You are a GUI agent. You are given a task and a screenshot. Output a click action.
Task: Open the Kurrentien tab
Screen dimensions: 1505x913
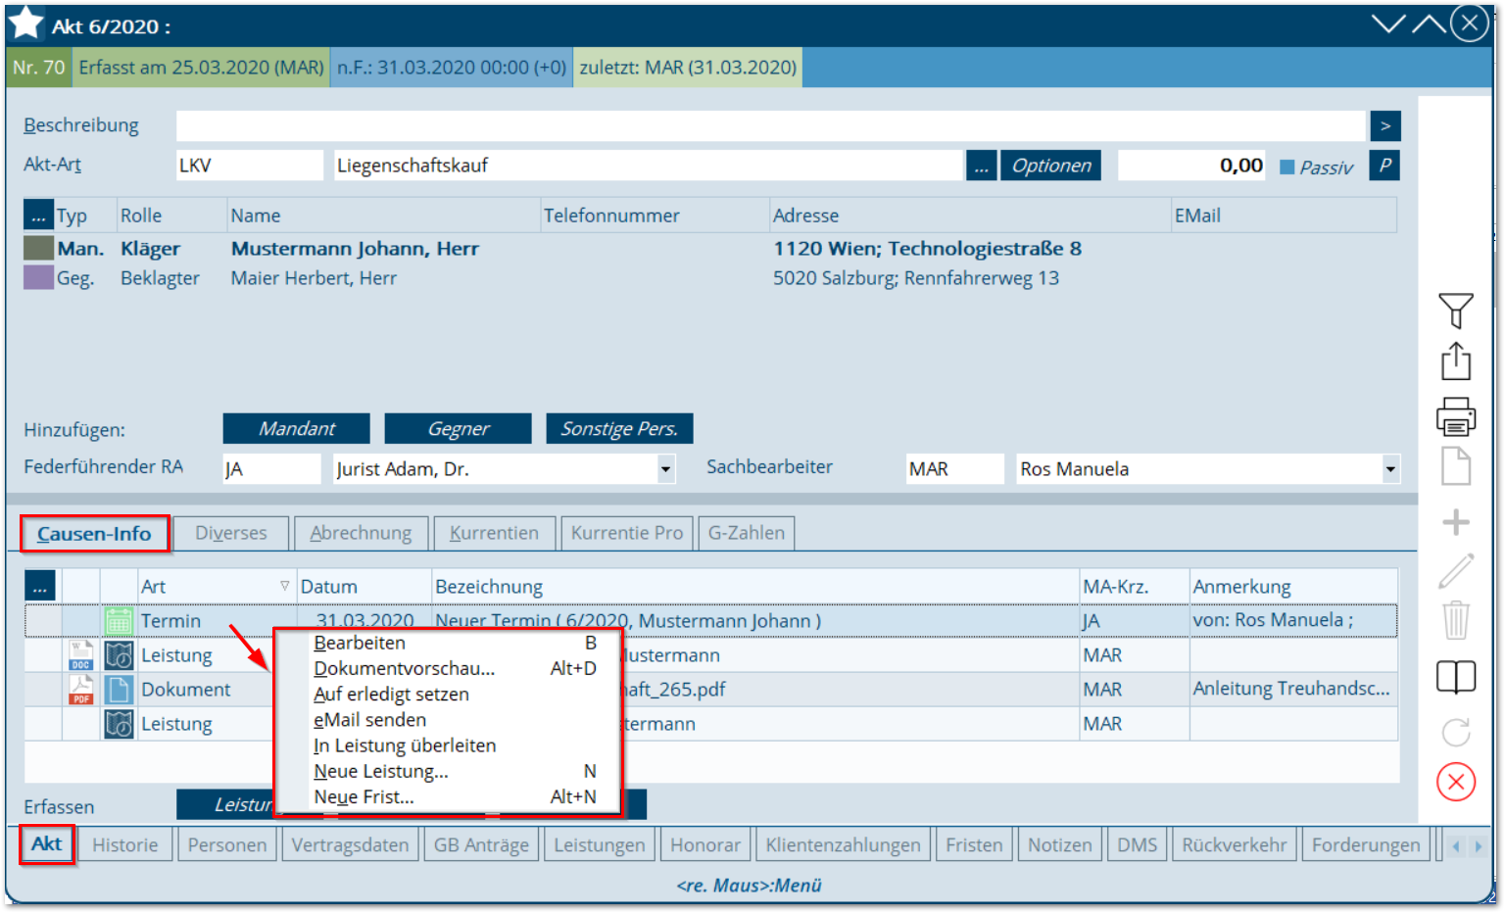coord(494,533)
